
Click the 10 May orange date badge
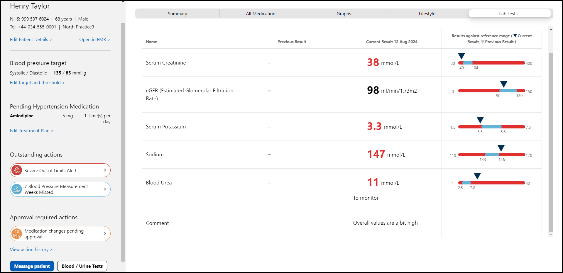[17, 234]
